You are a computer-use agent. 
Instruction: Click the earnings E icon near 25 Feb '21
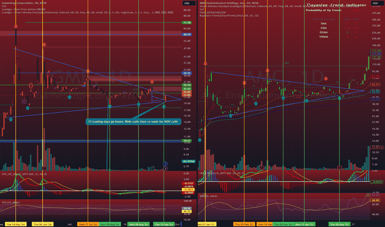(x=261, y=168)
